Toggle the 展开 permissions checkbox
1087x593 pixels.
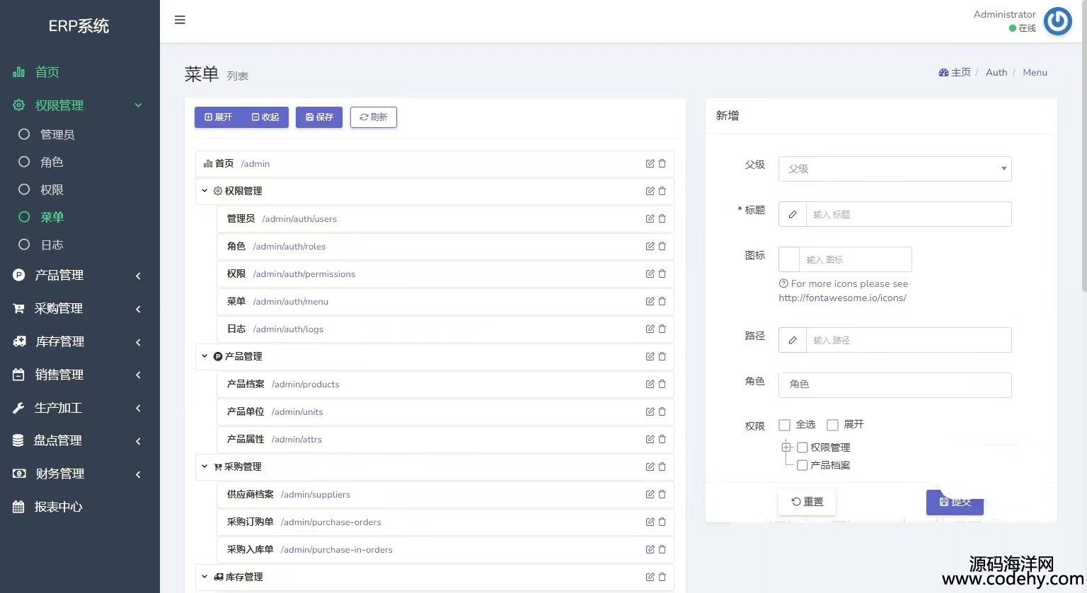click(x=832, y=425)
